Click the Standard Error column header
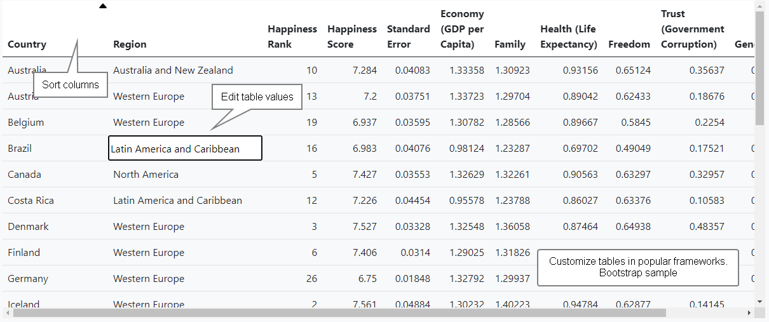 coord(408,37)
